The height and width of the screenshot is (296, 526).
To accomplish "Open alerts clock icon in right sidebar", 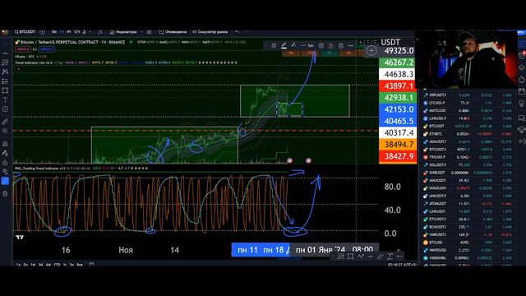I will pos(522,56).
